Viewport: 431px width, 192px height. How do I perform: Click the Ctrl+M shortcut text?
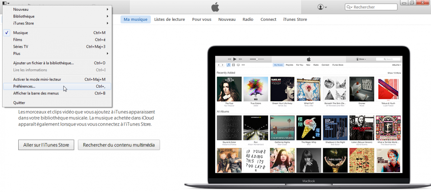point(99,33)
